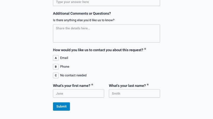The width and height of the screenshot is (213, 119).
Task: Click the 'Share the details here...' placeholder
Action: pyautogui.click(x=73, y=28)
